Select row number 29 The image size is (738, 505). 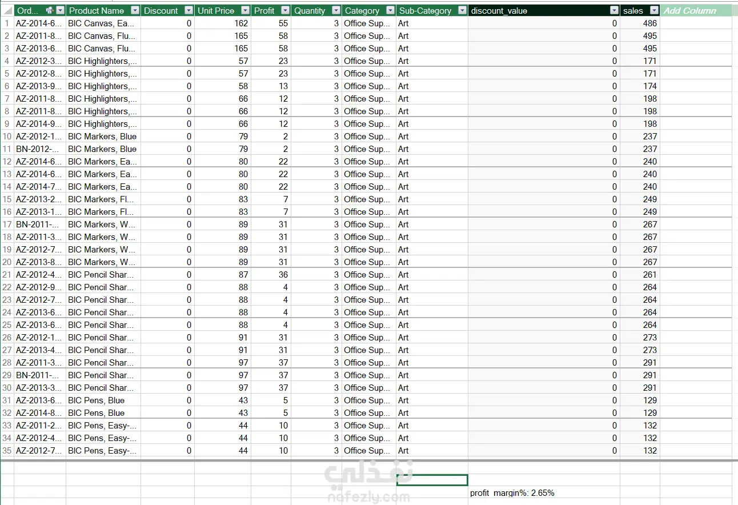(7, 375)
